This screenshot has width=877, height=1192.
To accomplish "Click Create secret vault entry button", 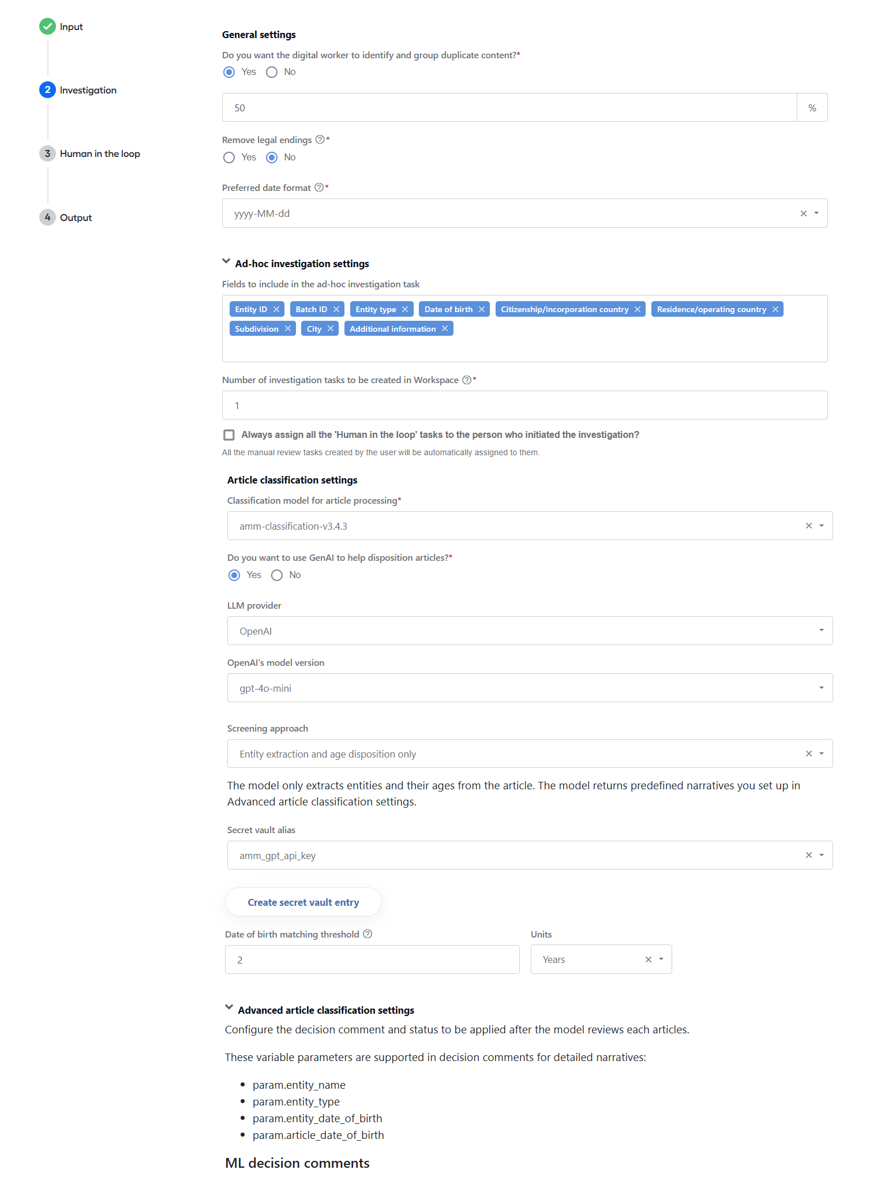I will 303,902.
